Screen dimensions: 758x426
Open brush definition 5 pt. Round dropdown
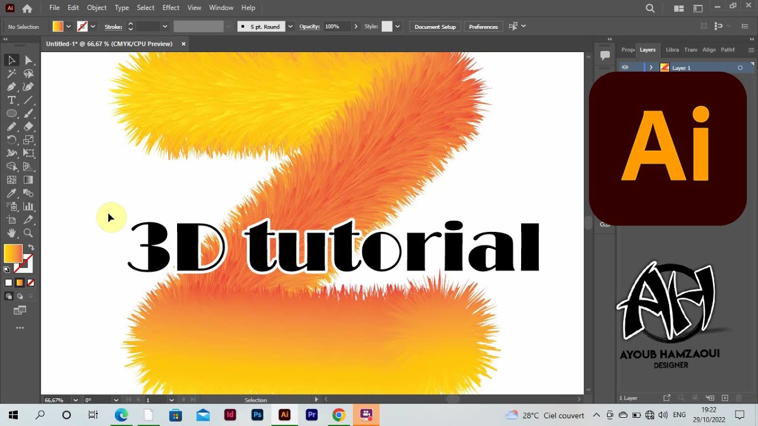coord(290,27)
